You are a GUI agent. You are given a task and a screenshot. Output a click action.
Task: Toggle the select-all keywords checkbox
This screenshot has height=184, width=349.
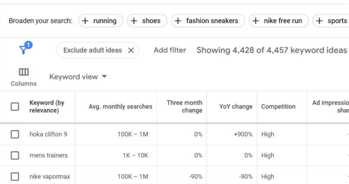point(15,106)
